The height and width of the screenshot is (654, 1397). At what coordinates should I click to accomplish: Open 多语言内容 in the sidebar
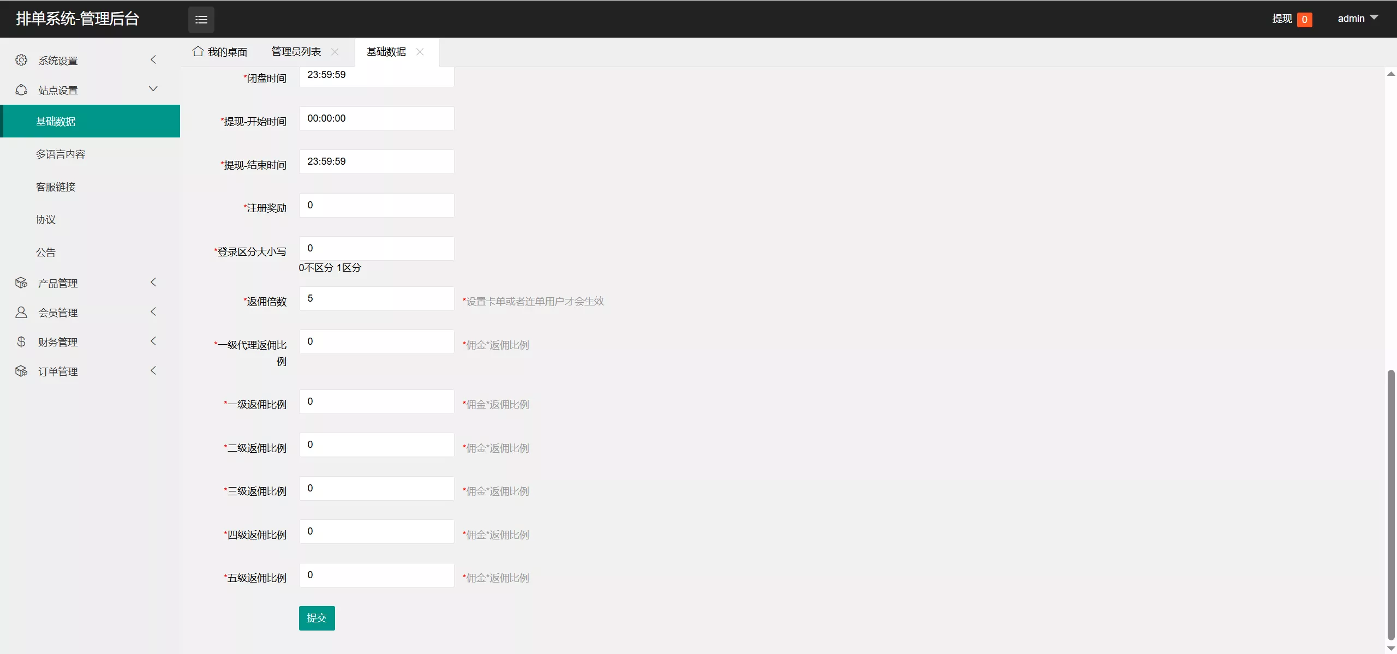(x=61, y=154)
